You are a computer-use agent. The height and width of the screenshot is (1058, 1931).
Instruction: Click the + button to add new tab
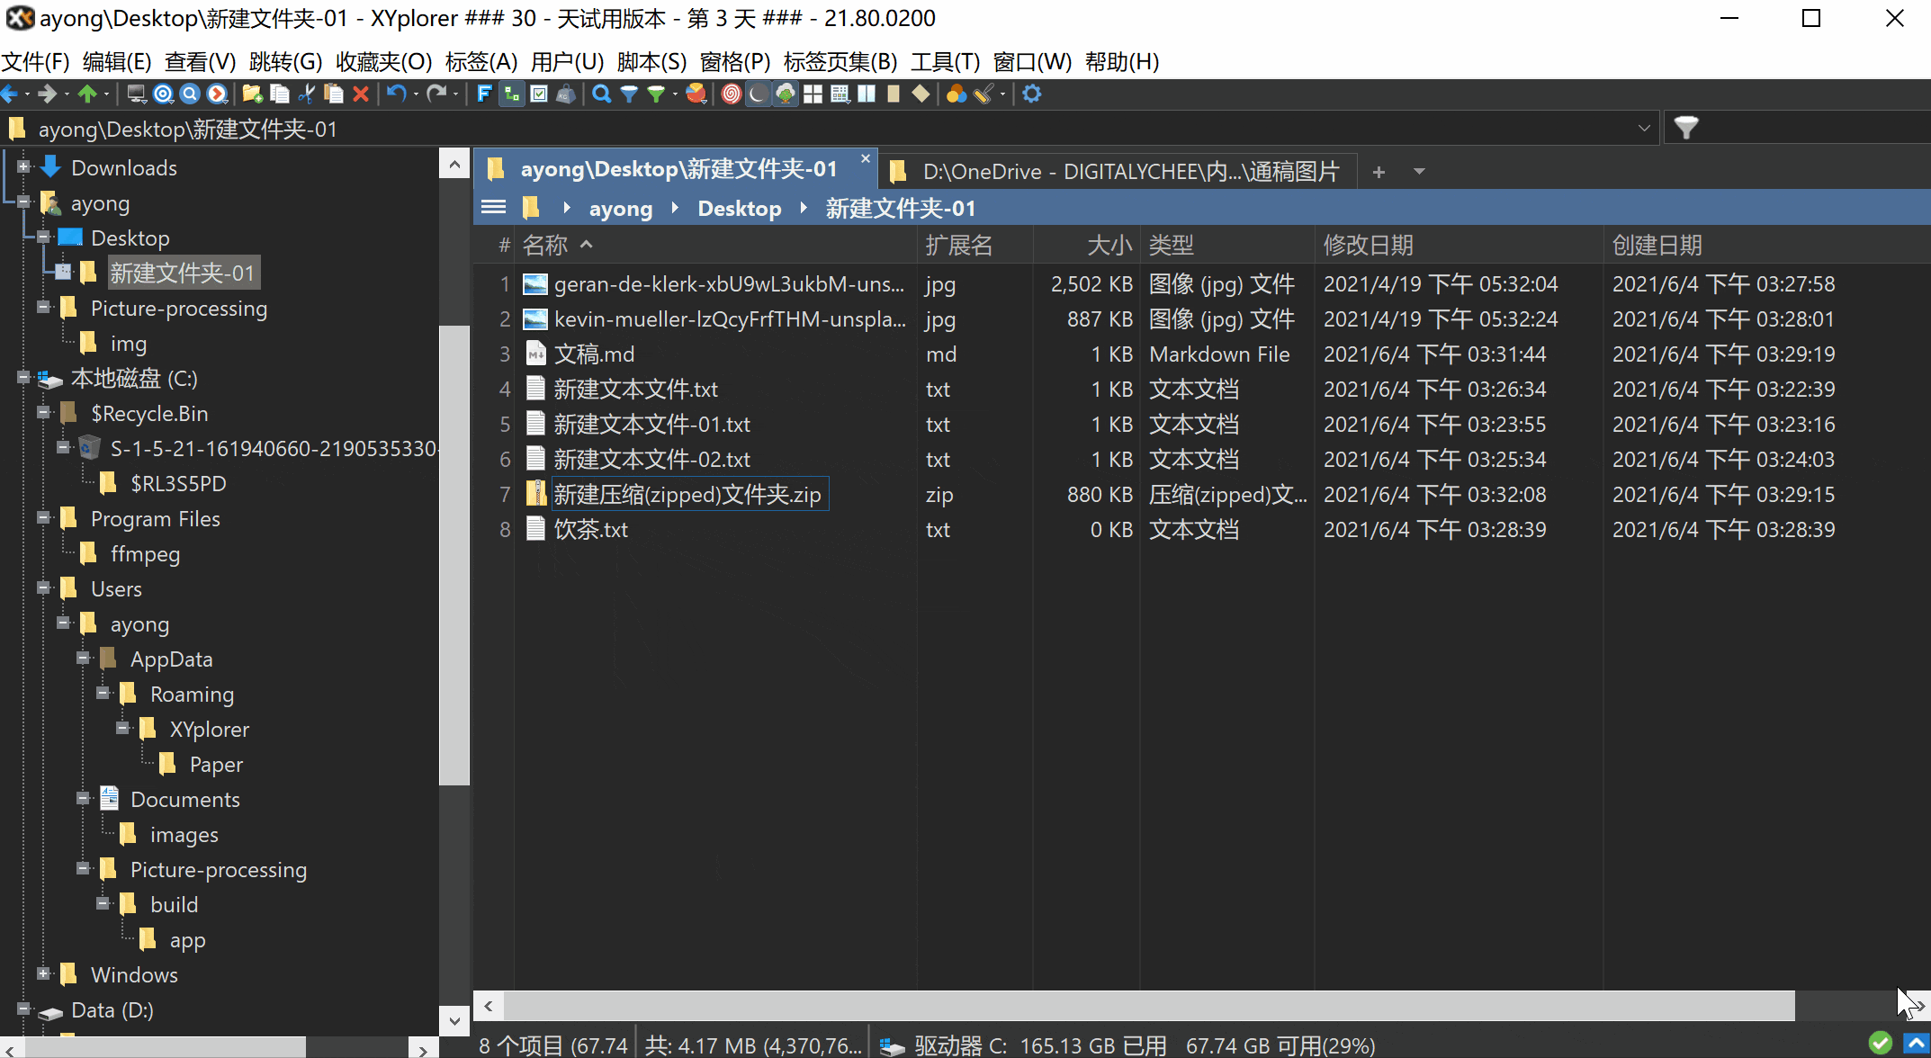tap(1379, 171)
